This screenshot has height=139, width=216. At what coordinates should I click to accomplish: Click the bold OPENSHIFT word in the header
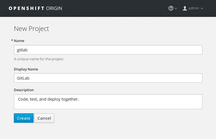(26, 8)
